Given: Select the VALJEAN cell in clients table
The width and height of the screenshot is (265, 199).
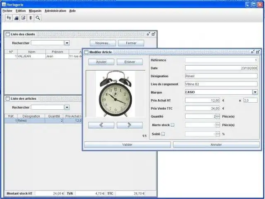Looking at the screenshot, I should coord(31,56).
